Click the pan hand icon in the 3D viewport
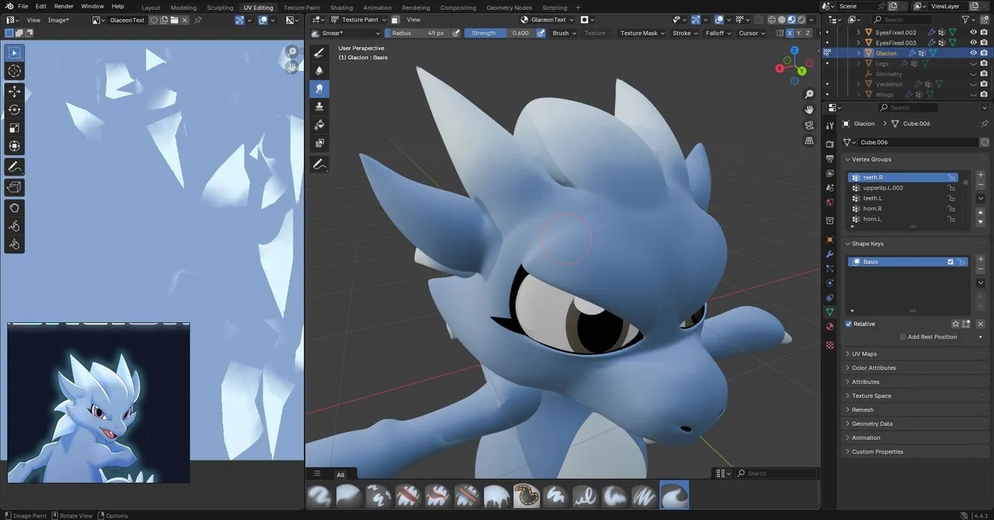 809,109
